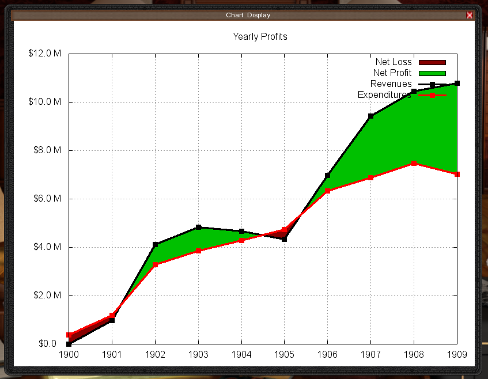Click the black Revenues marker for 1902
The image size is (488, 379).
coord(155,245)
